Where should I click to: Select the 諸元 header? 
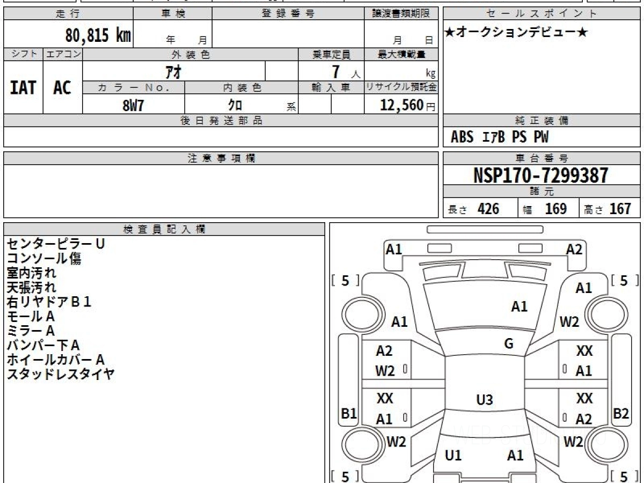click(542, 192)
